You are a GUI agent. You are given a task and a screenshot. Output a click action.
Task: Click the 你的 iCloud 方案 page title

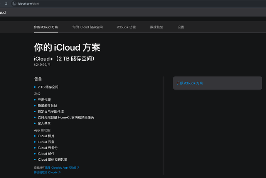click(67, 47)
